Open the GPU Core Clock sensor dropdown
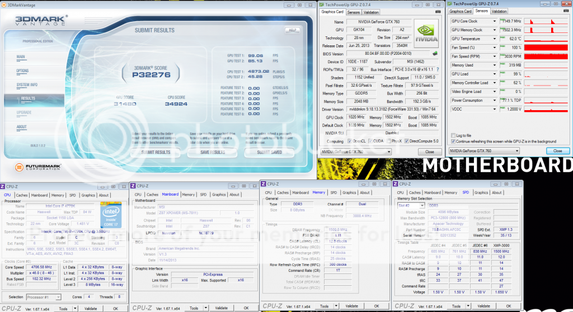This screenshot has width=573, height=312. (495, 21)
